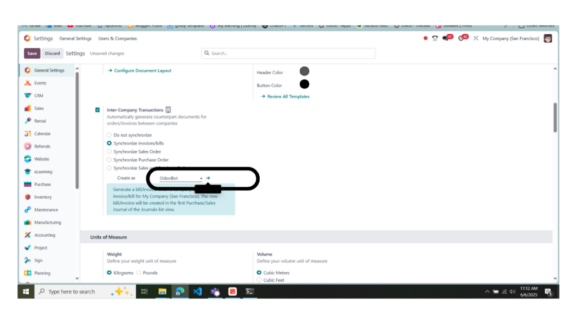This screenshot has height=324, width=577.
Task: Open the My Company (San Francisco) switcher
Action: pyautogui.click(x=511, y=38)
